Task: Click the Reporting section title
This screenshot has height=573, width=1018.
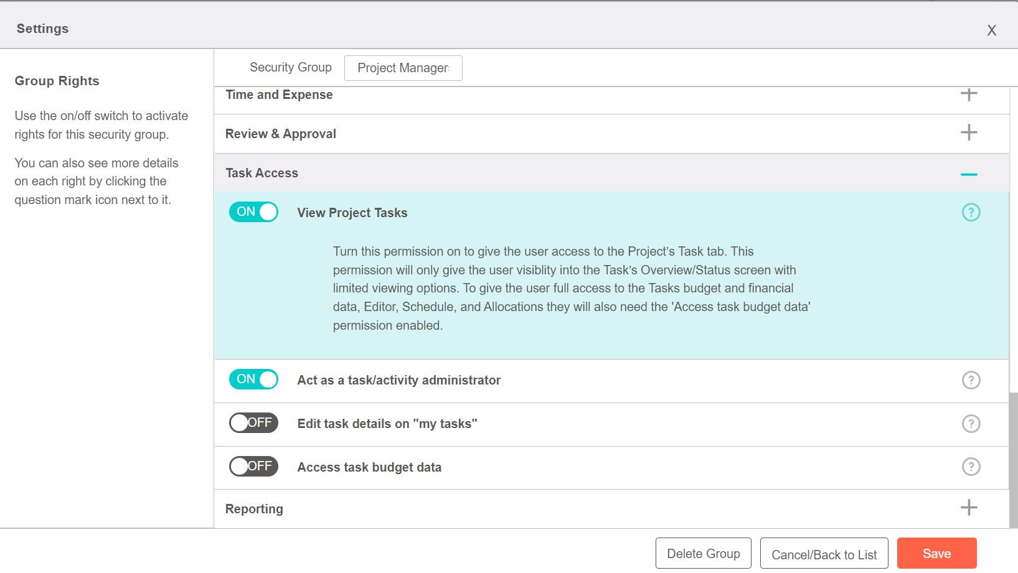Action: click(254, 509)
